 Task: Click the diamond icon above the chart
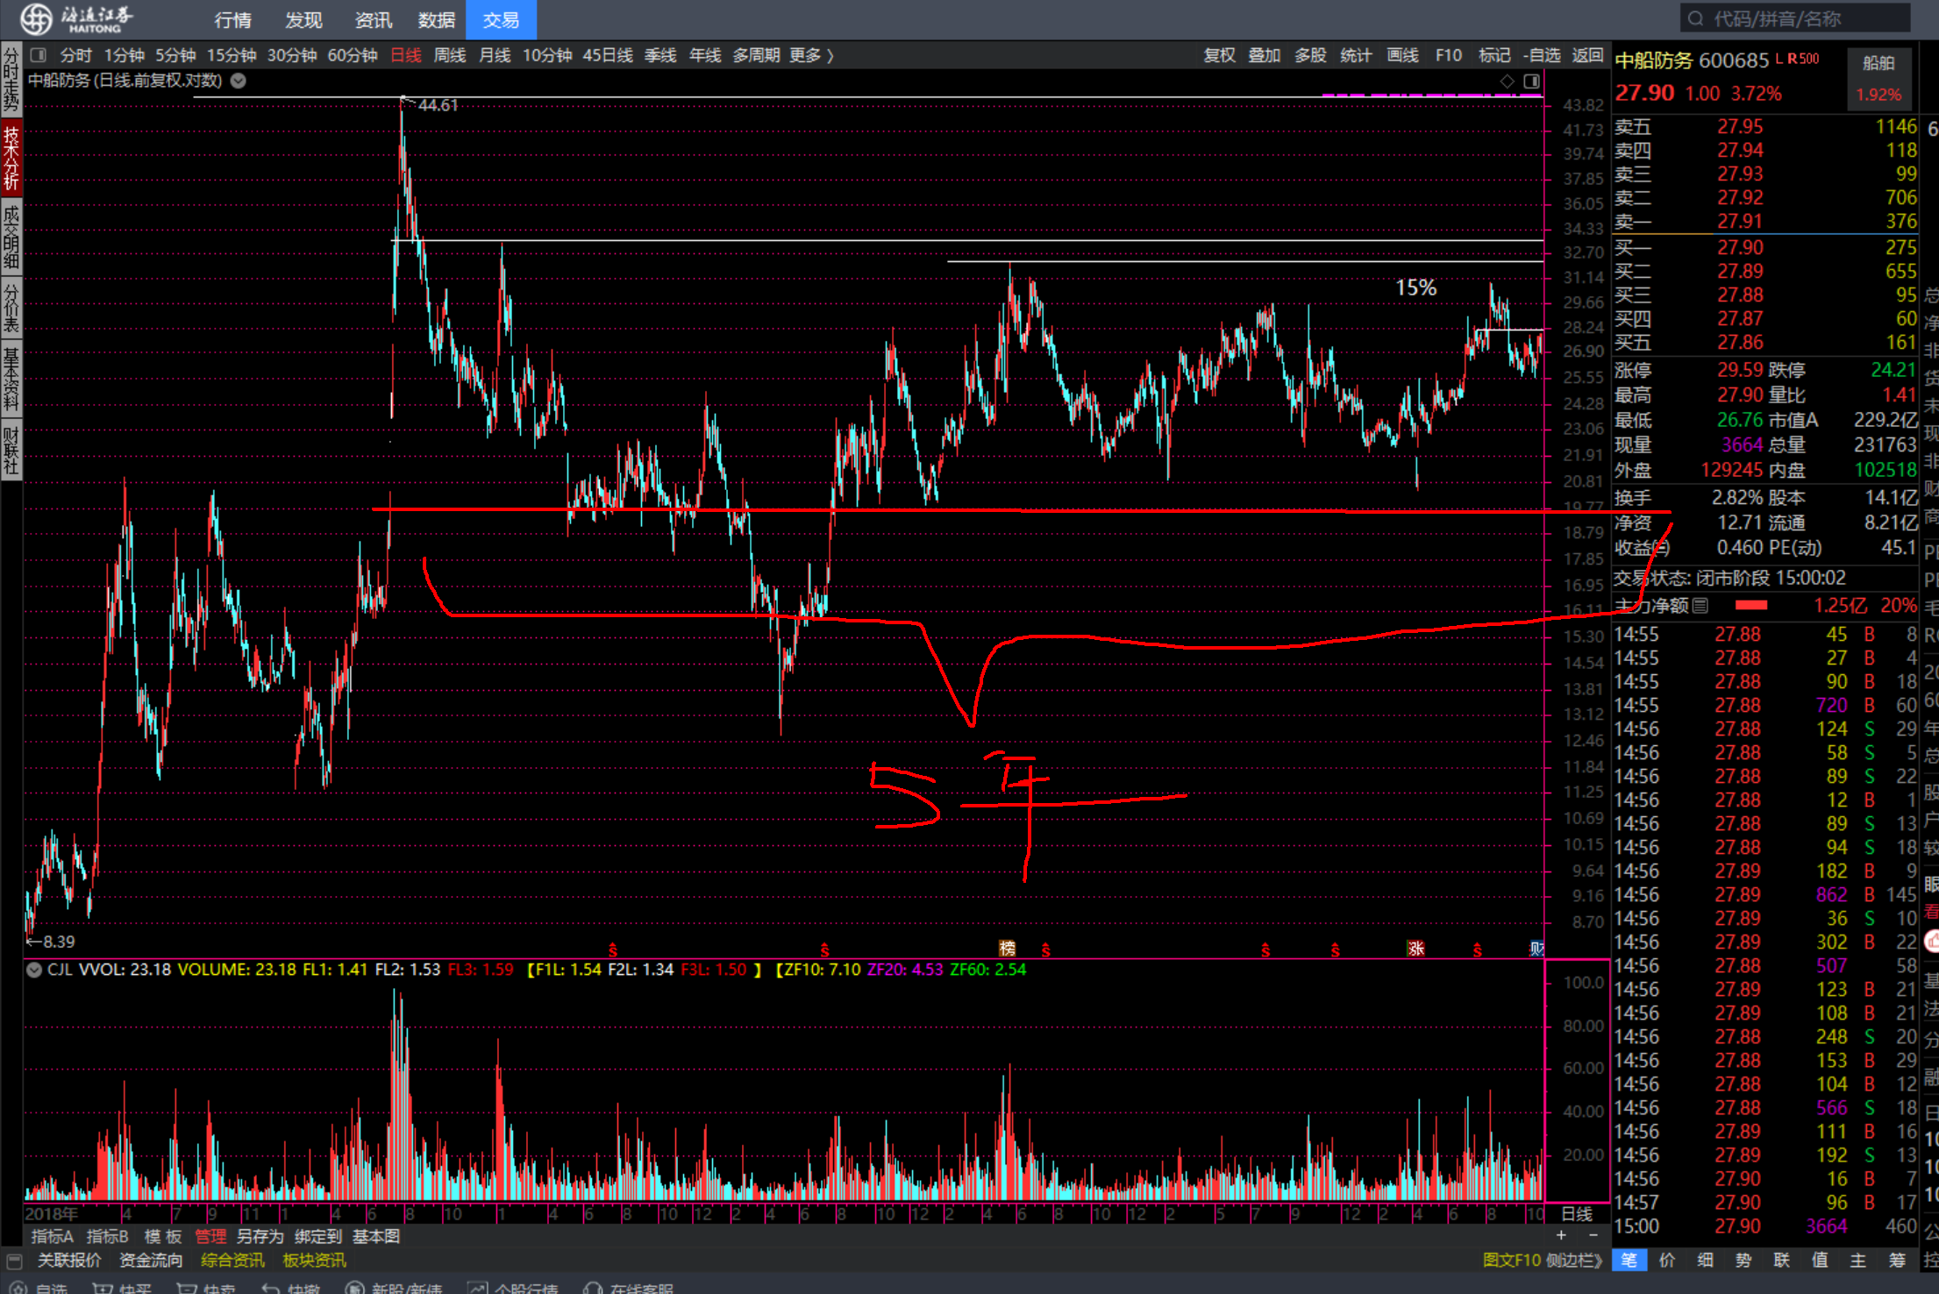coord(1507,81)
